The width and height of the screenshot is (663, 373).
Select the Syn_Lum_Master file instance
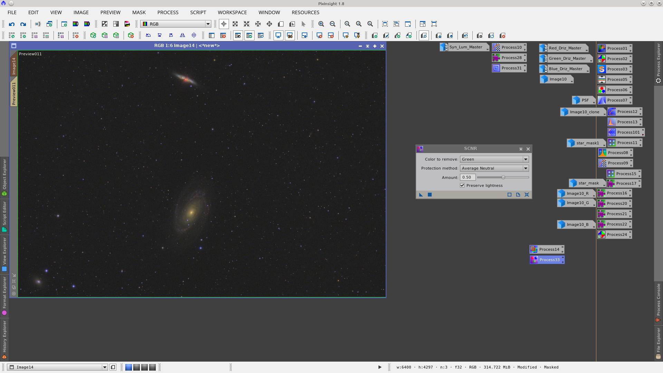pos(464,47)
